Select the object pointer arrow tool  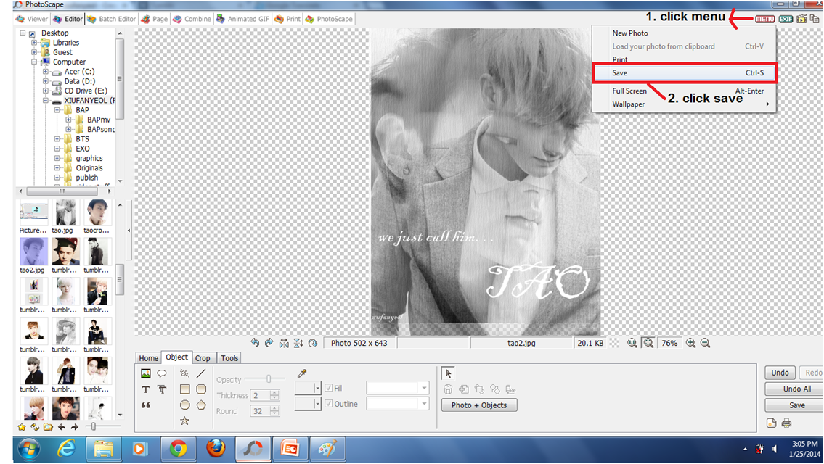tap(448, 373)
